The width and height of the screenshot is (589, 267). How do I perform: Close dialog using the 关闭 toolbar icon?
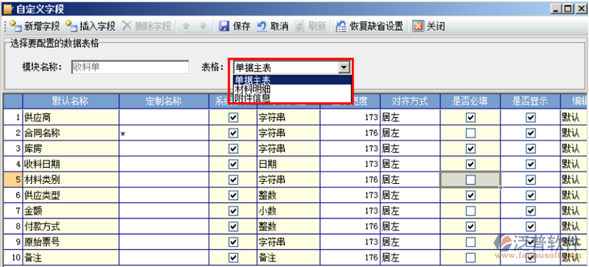point(418,26)
